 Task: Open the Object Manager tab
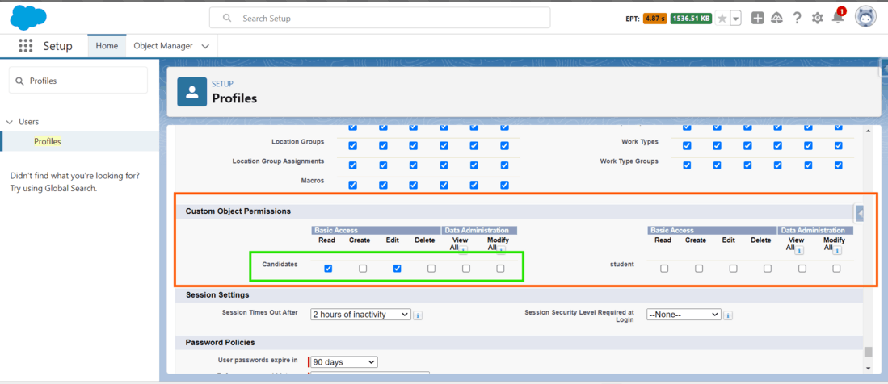[x=163, y=46]
